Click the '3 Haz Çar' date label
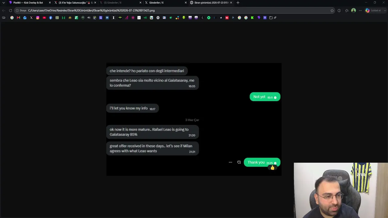The image size is (388, 218). pyautogui.click(x=192, y=120)
